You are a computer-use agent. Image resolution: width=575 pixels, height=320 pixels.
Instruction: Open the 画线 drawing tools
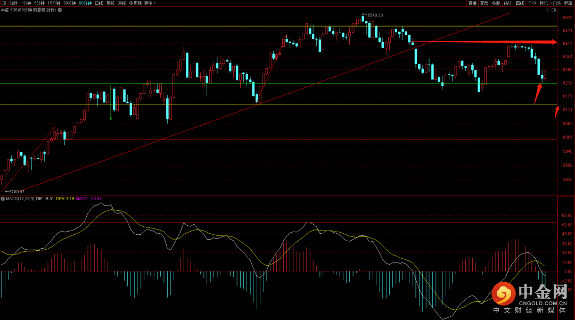[x=520, y=3]
